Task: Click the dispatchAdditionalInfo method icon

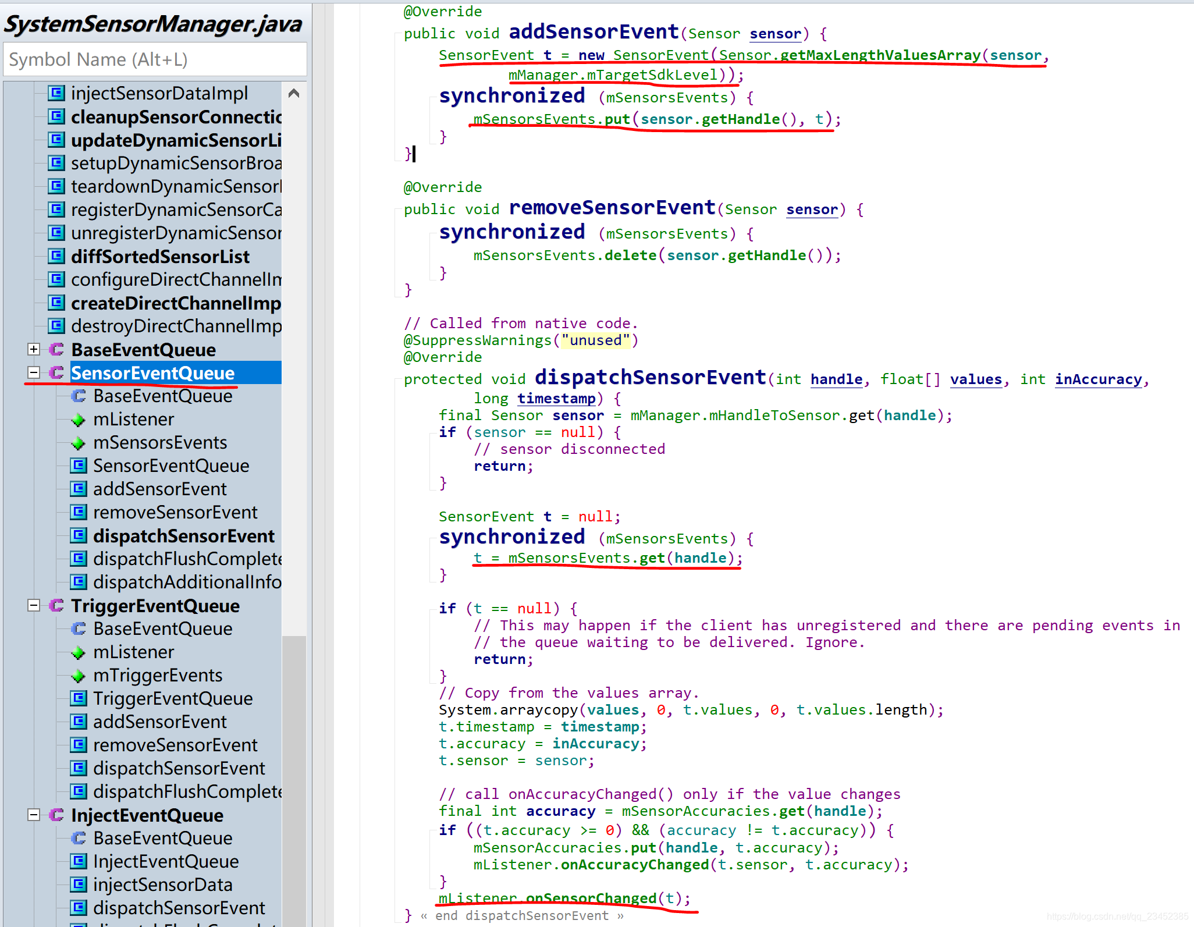Action: point(79,582)
